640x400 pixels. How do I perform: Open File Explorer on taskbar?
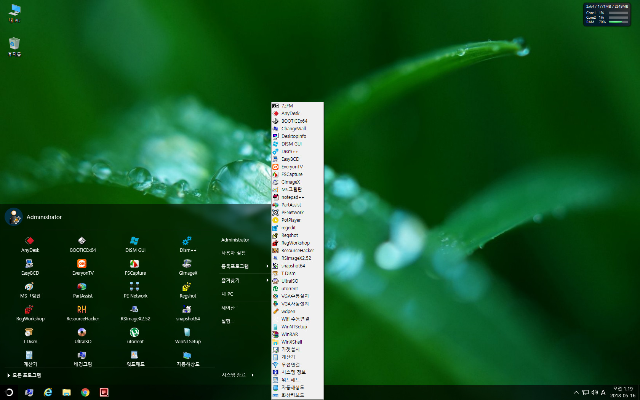click(67, 392)
